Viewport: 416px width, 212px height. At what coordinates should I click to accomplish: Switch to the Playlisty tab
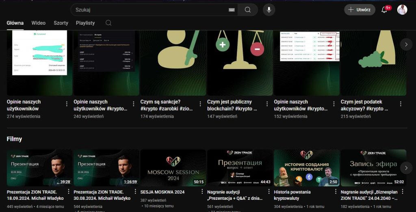click(85, 23)
